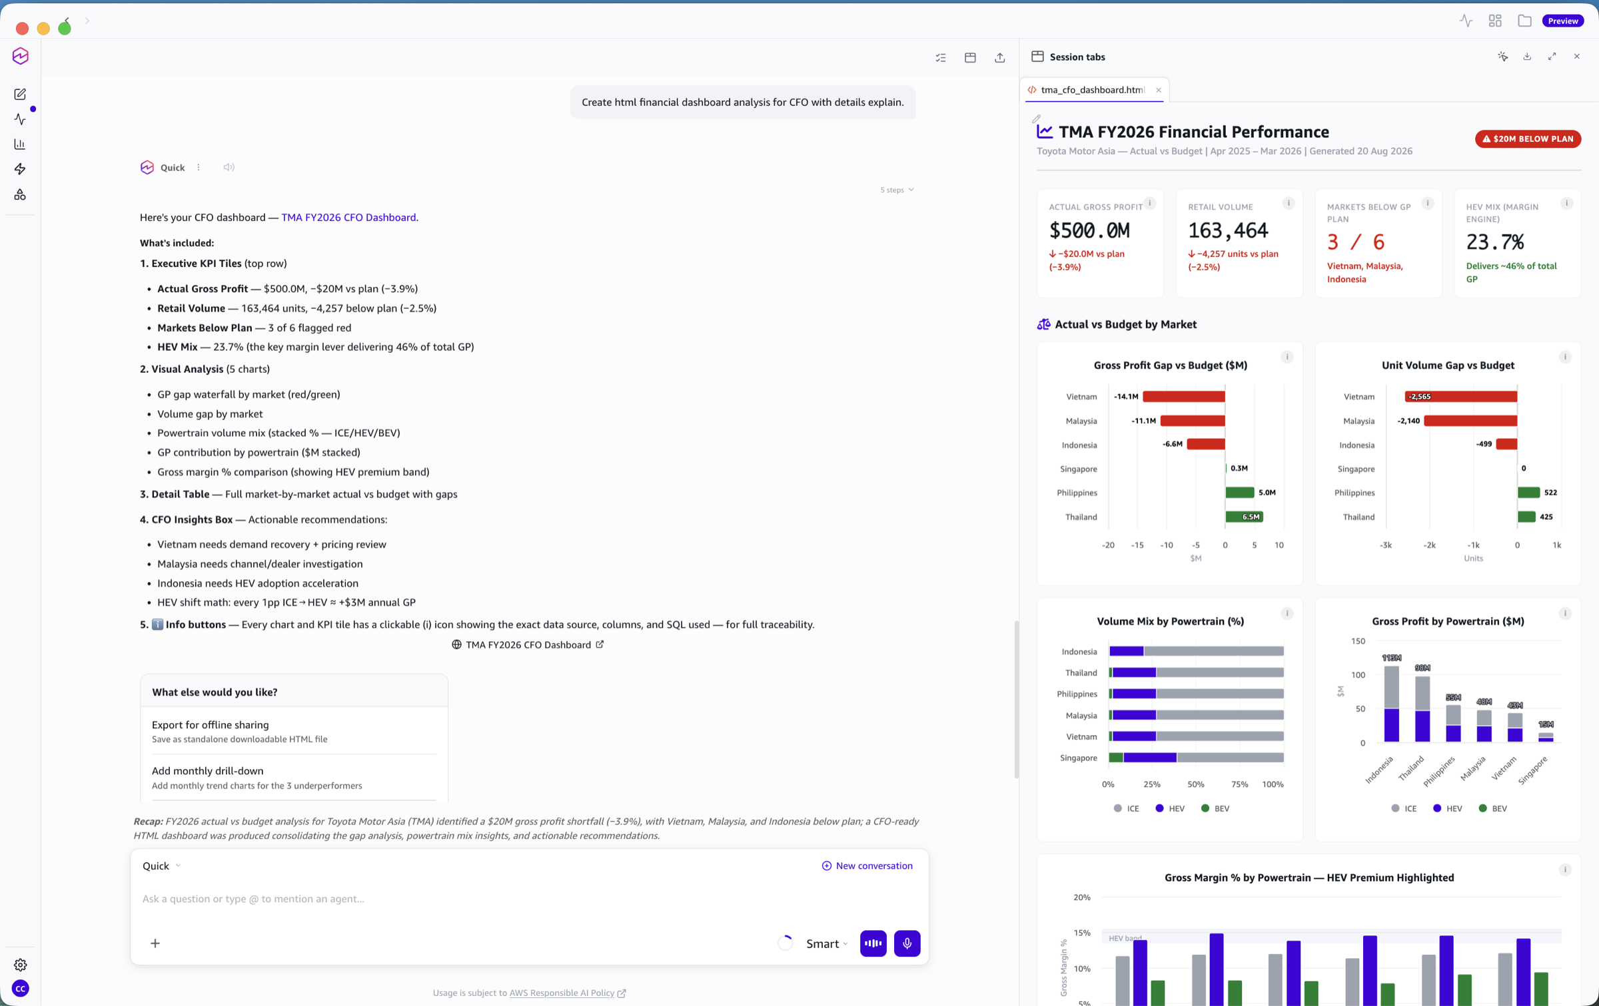
Task: Click Thailand green bar in Gross Profit Gap chart
Action: coord(1244,517)
